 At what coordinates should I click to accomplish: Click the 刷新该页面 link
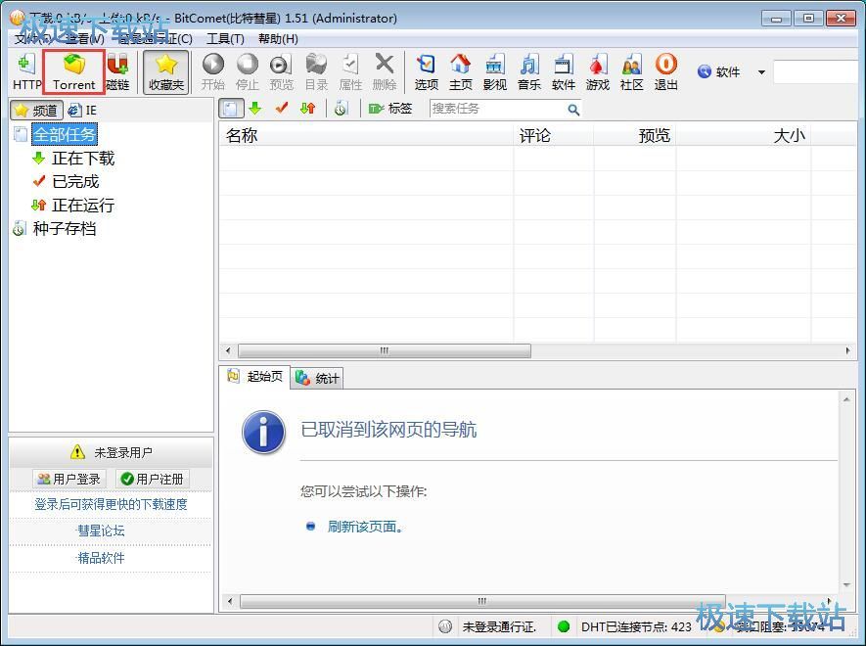click(365, 527)
